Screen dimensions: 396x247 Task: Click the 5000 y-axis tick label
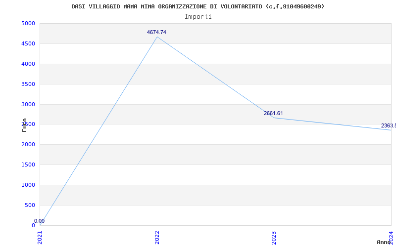pyautogui.click(x=28, y=23)
